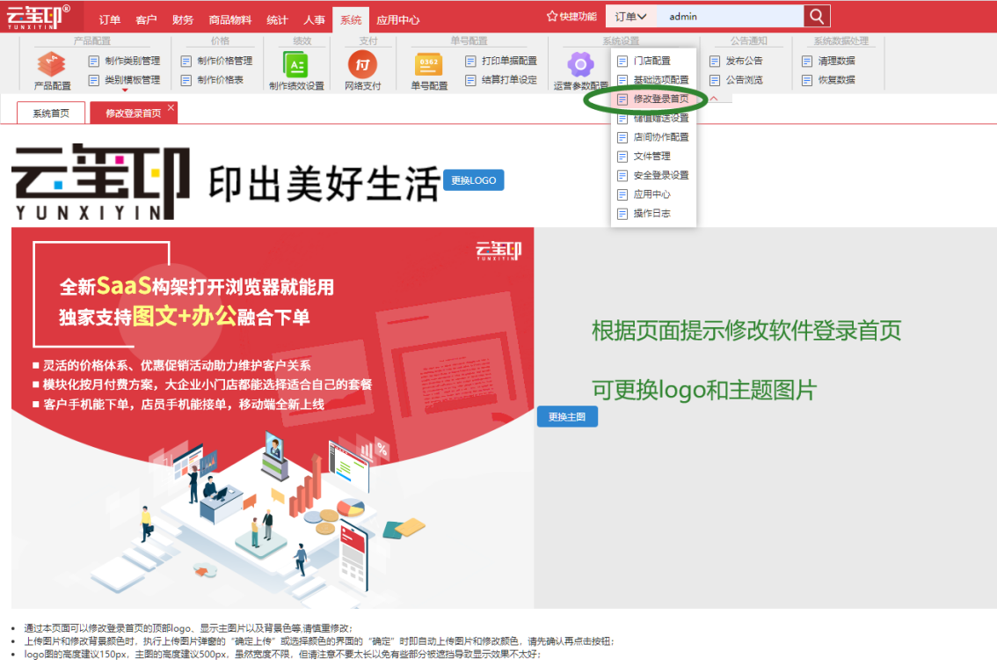Click the large 云玺印 logo image
The image size is (997, 666).
[100, 182]
